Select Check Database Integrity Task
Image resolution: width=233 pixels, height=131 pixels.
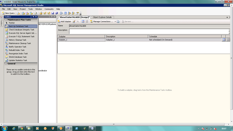21,30
